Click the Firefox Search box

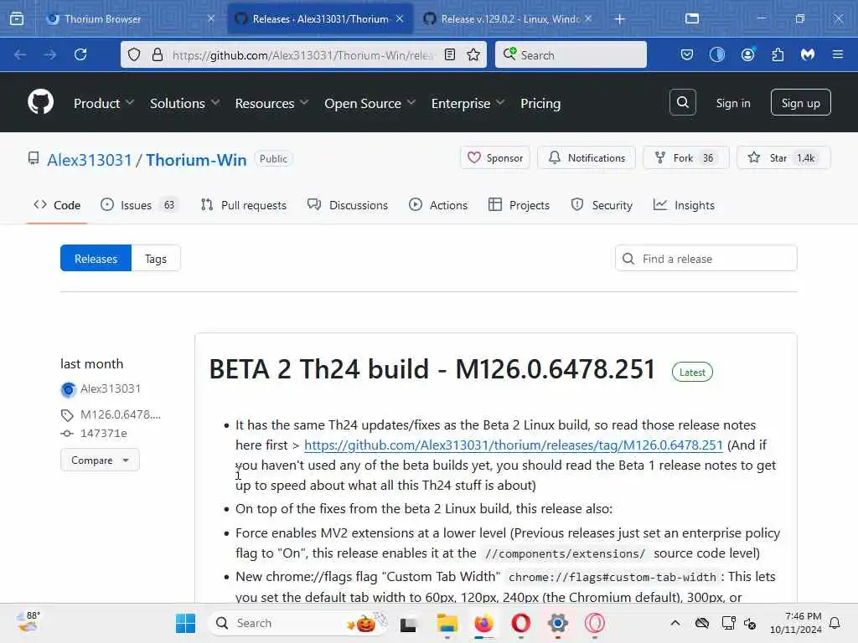pos(571,54)
